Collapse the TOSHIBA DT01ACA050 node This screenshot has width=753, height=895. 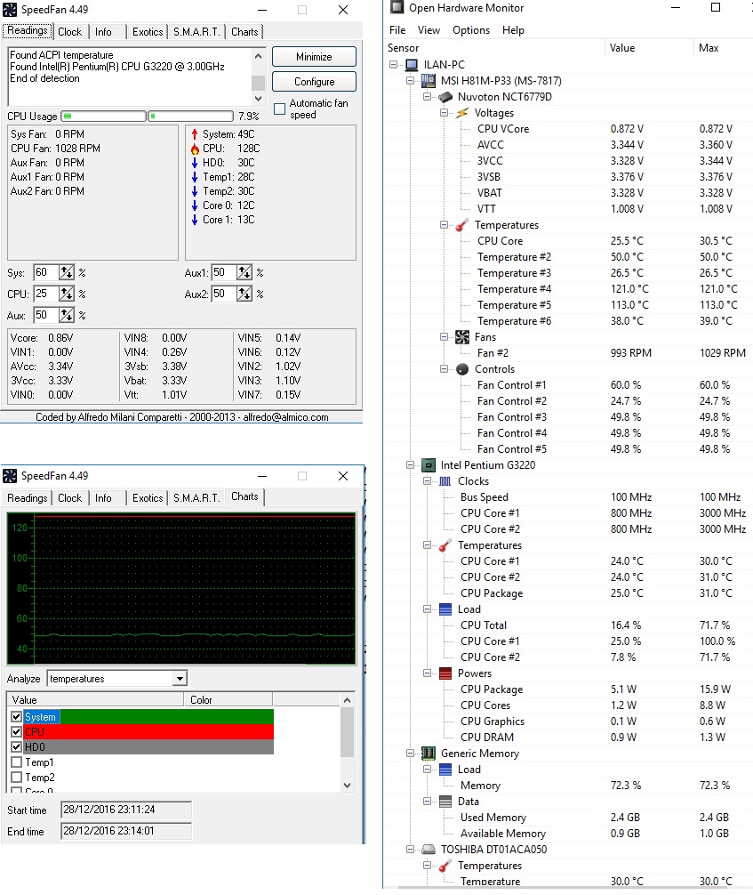[x=410, y=850]
